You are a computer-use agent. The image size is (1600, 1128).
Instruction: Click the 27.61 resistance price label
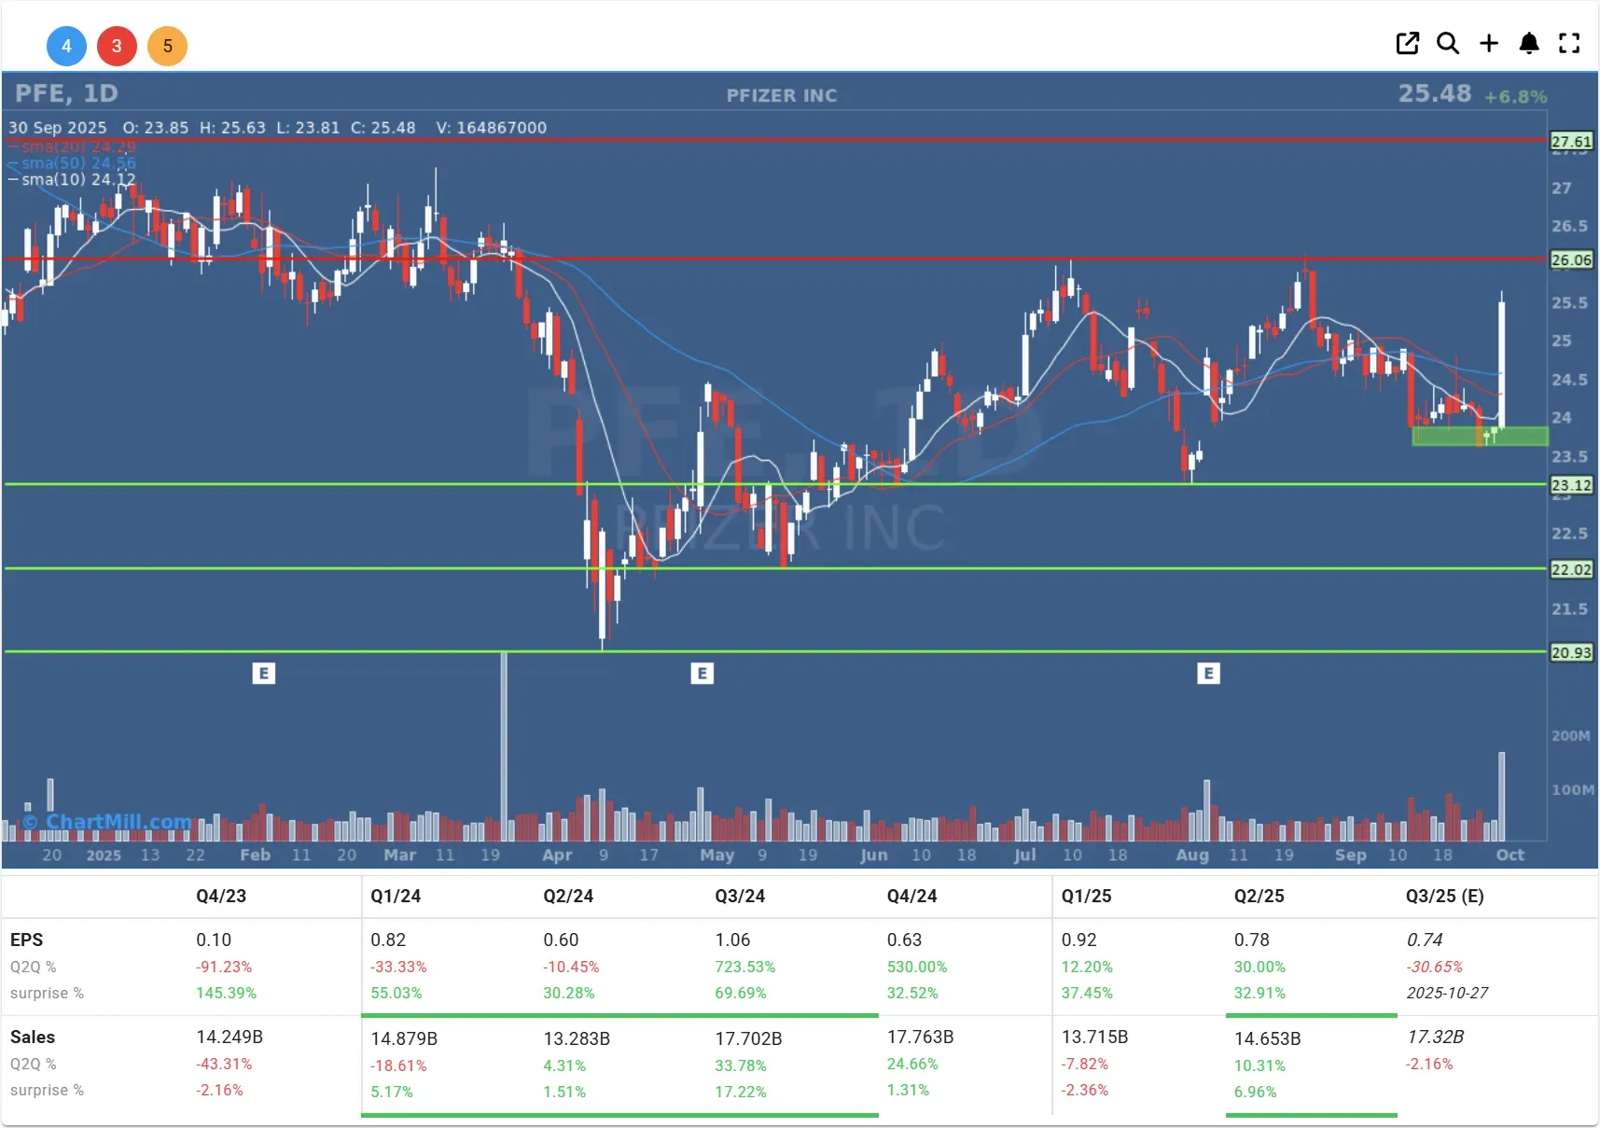(1571, 141)
